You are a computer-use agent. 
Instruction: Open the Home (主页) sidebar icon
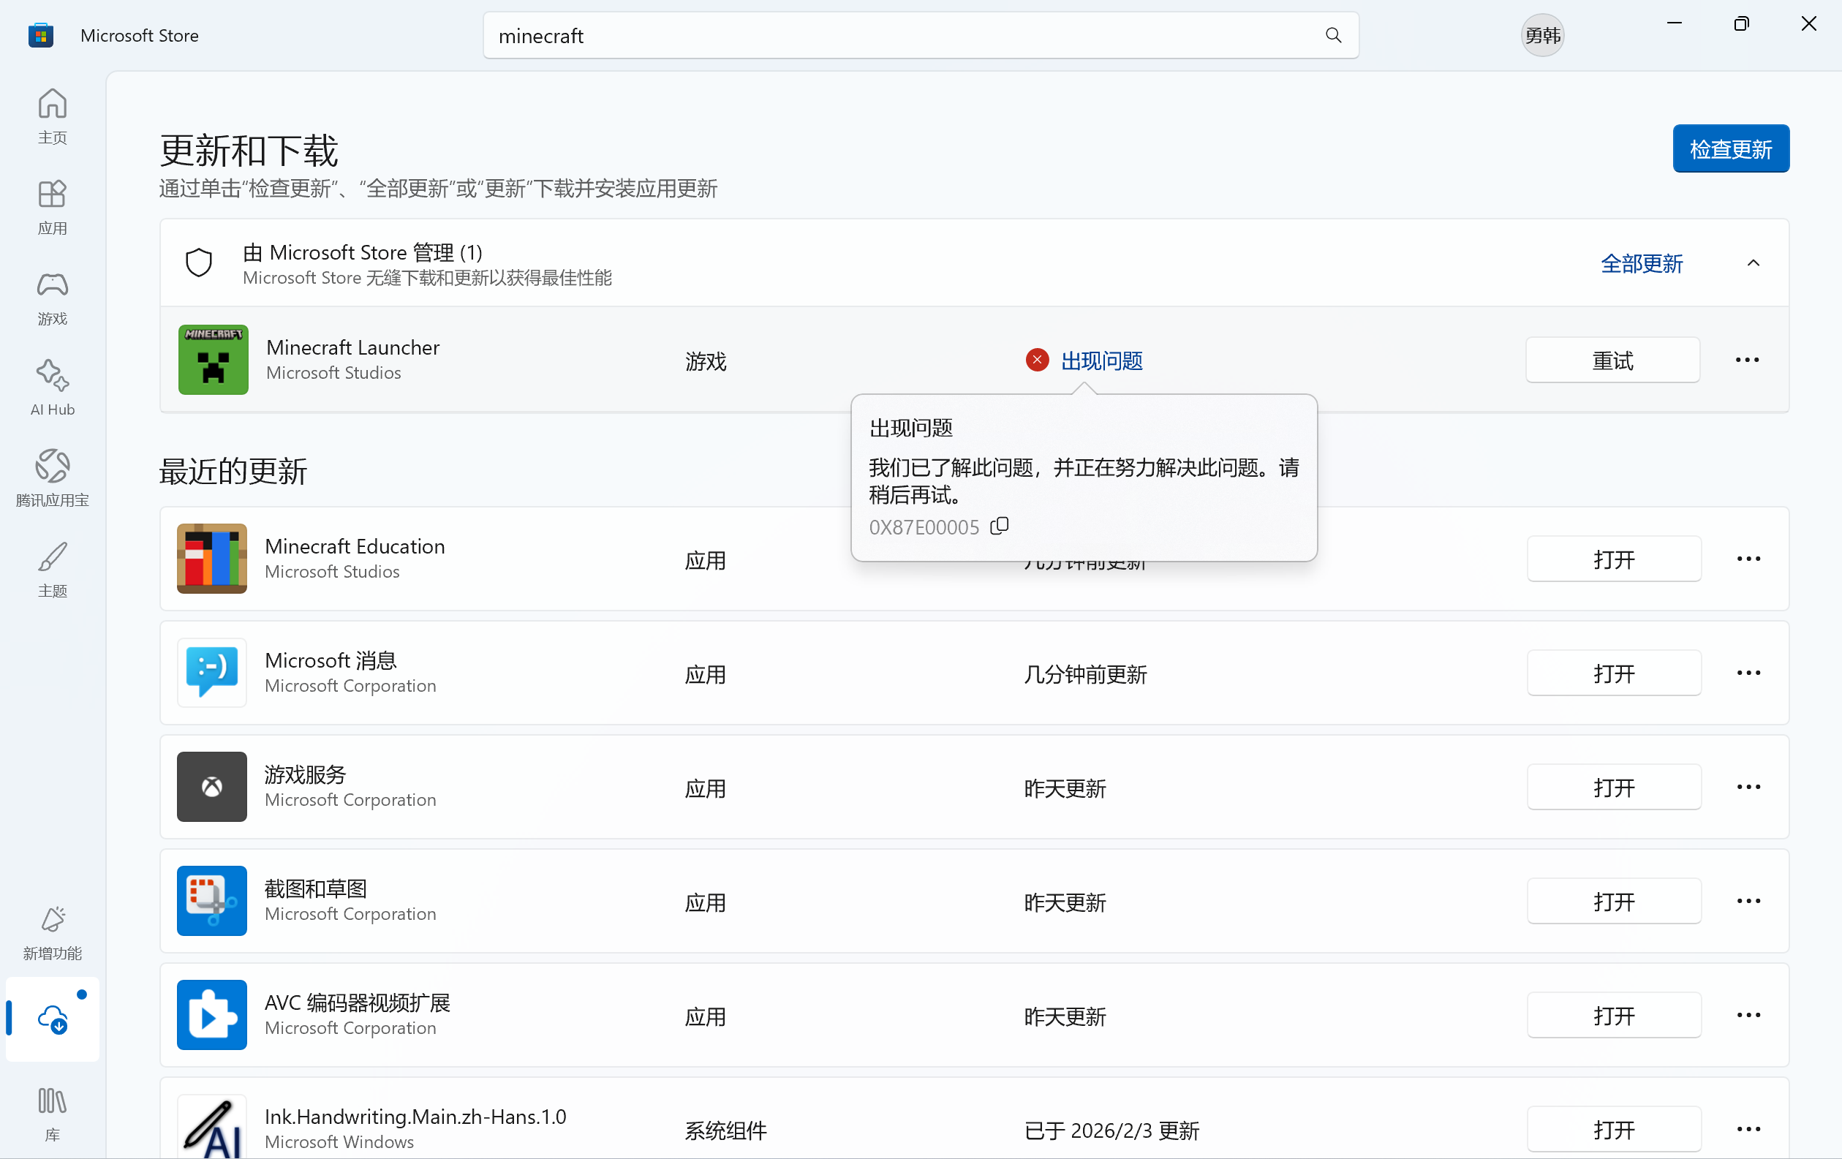52,115
